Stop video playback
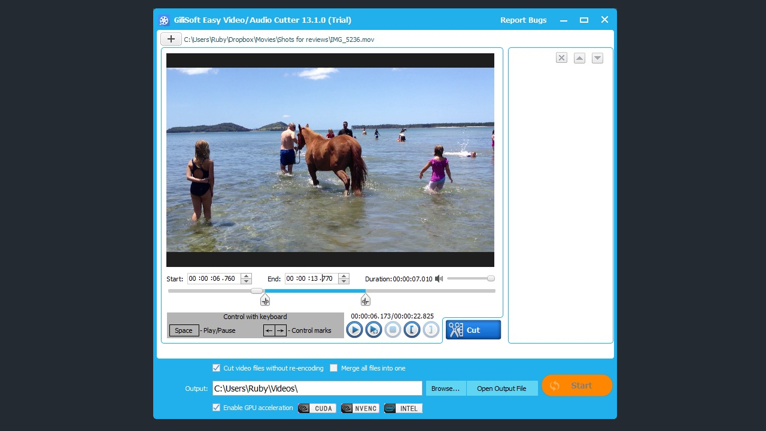The width and height of the screenshot is (766, 431). [393, 329]
